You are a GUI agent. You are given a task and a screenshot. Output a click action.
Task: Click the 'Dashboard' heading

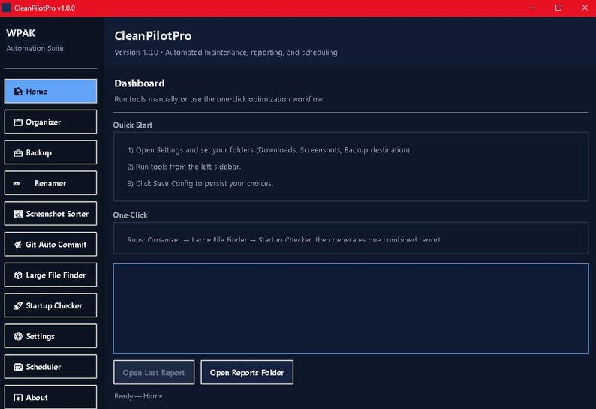pyautogui.click(x=140, y=83)
